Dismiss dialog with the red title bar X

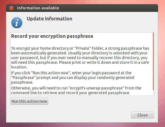coord(11,8)
